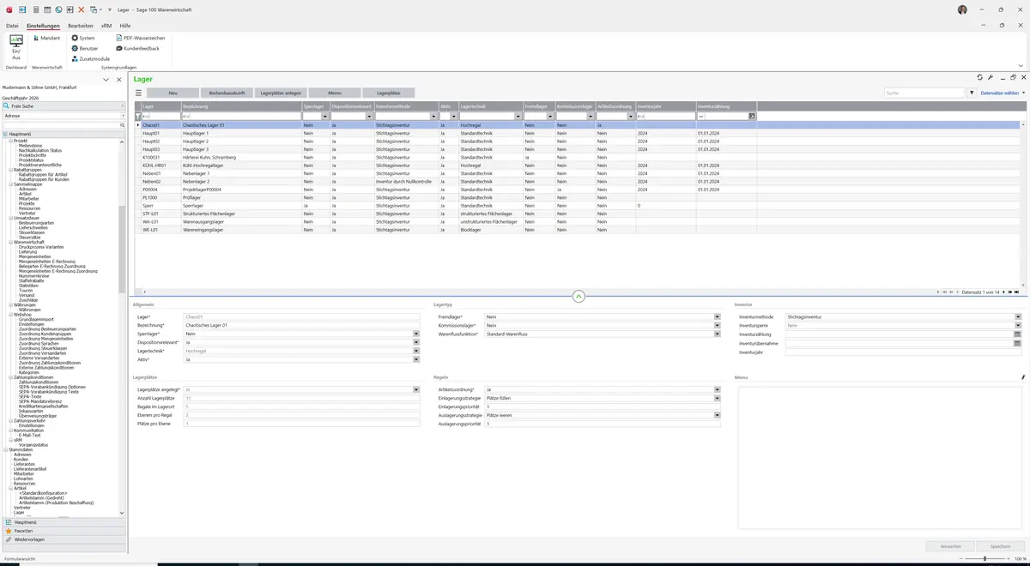Open the Inventurmethode column filter dropdown
Screen dimensions: 1030x566
point(433,116)
